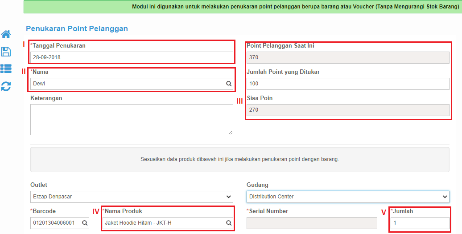
Task: Focus the Nama field containing Dewi
Action: (x=132, y=84)
